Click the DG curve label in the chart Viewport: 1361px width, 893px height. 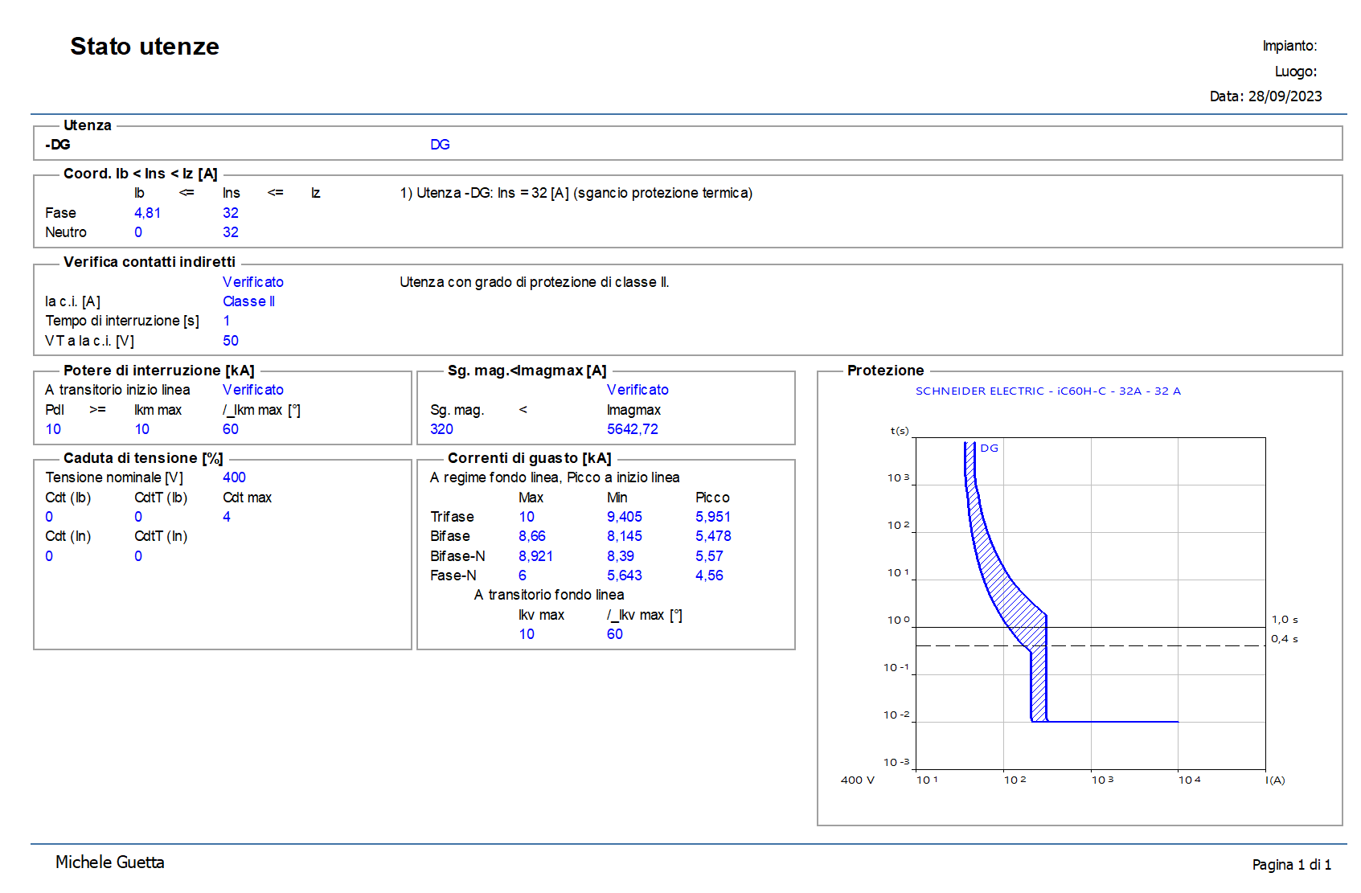tap(989, 449)
